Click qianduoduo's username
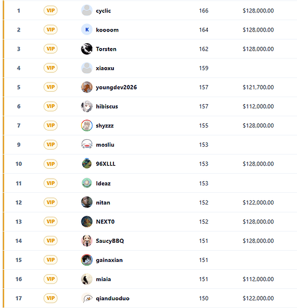Viewport: 297px width, 308px height. pos(113,298)
